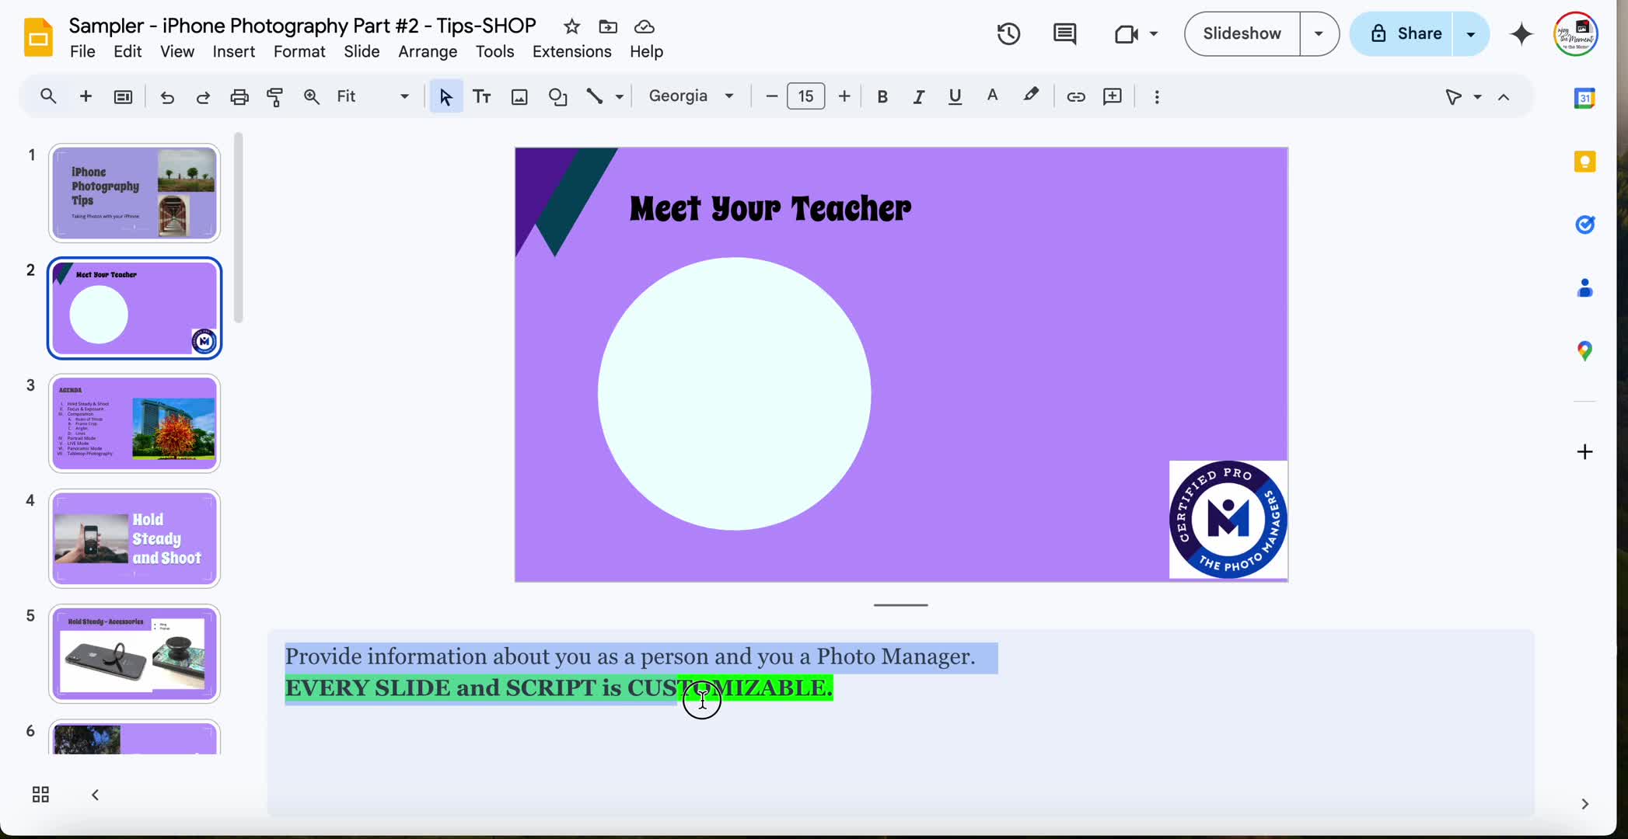1628x839 pixels.
Task: Open the Google Slides home icon
Action: point(38,37)
